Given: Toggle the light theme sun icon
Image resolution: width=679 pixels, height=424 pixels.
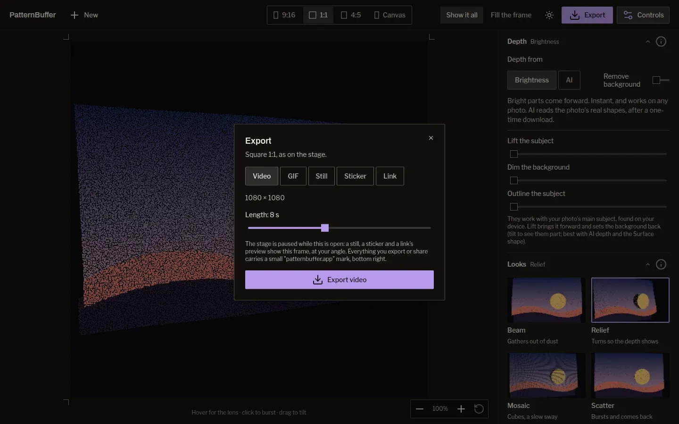Looking at the screenshot, I should coord(549,15).
